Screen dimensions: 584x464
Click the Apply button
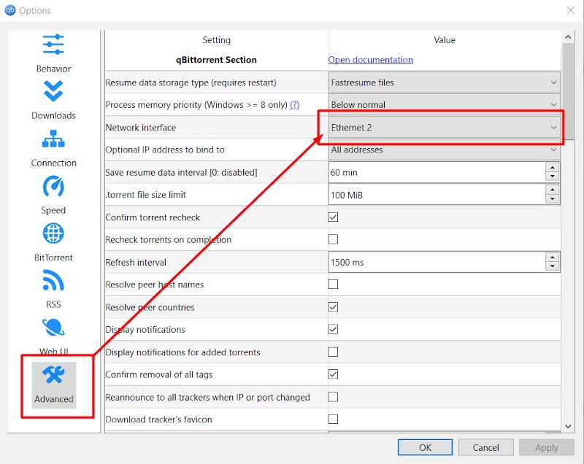pyautogui.click(x=546, y=447)
